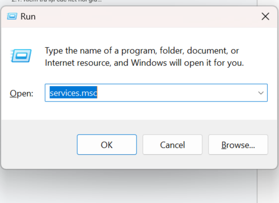
Task: Click the "Internet resource, and Windows" line
Action: point(144,63)
